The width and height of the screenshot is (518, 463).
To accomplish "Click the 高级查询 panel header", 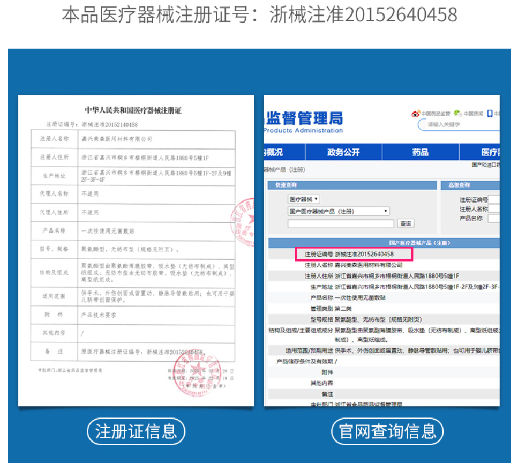I will [x=470, y=185].
